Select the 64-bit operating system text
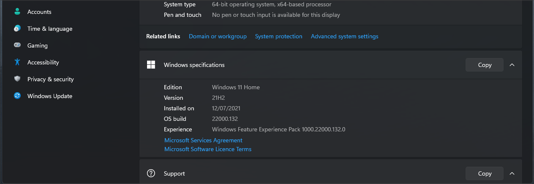 coord(272,4)
